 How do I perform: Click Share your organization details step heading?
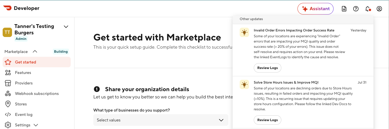147,89
